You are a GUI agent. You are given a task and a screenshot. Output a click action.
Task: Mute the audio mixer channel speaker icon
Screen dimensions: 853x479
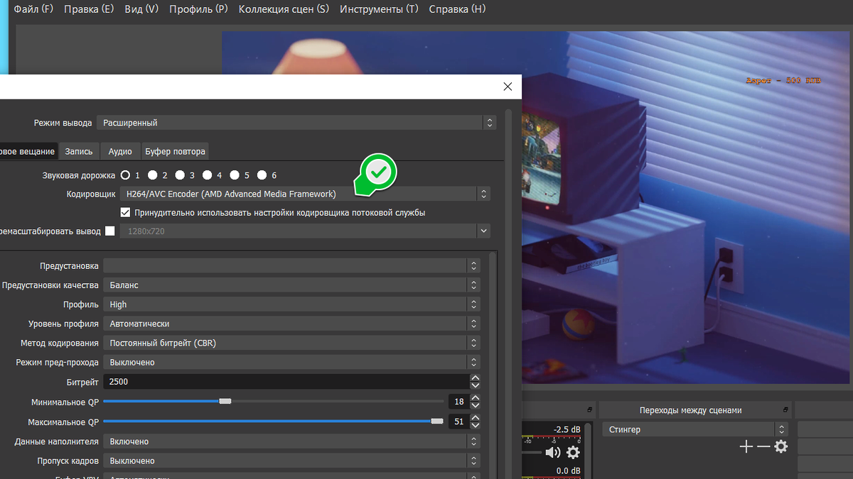[552, 452]
